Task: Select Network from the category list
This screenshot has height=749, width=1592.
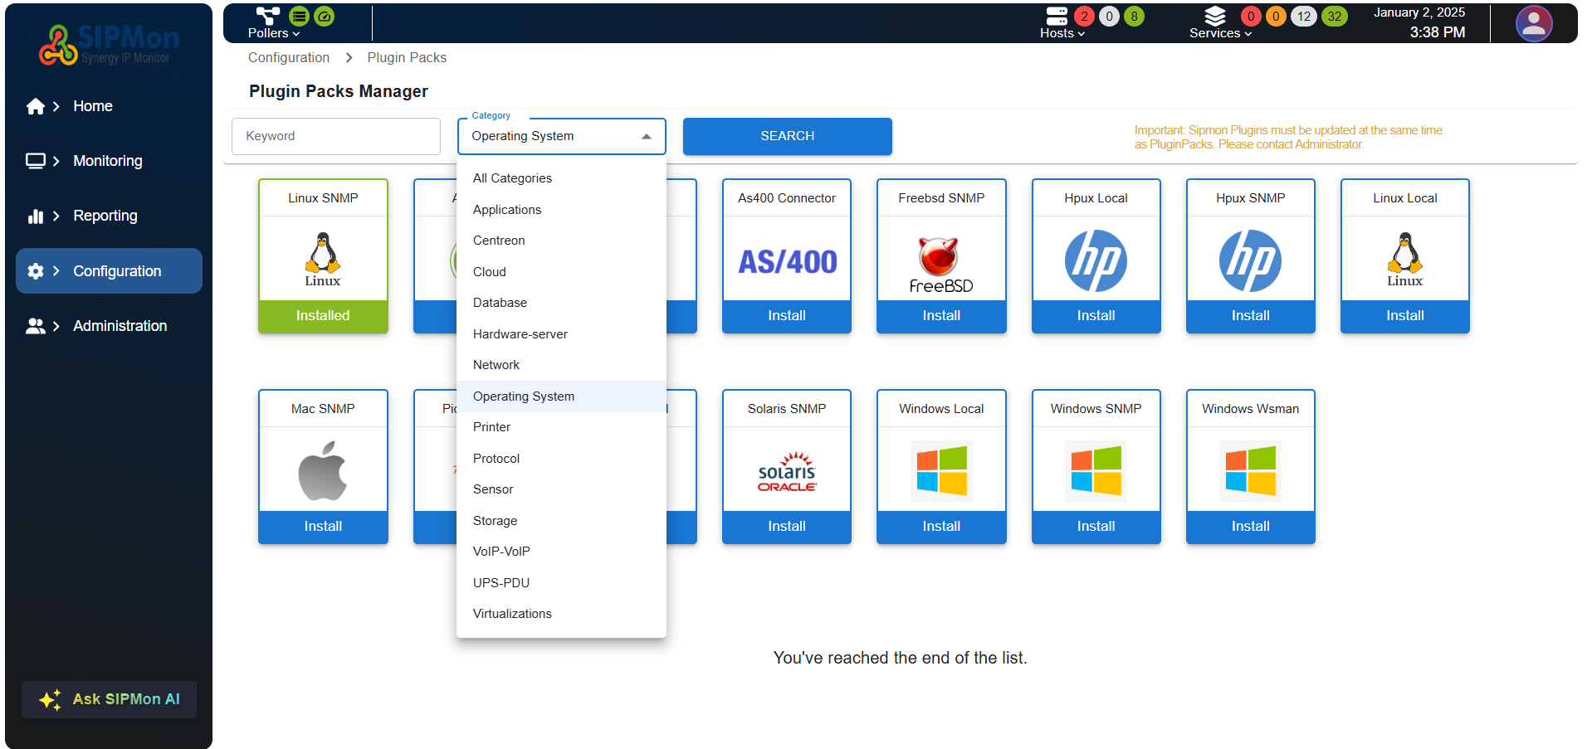Action: coord(496,365)
